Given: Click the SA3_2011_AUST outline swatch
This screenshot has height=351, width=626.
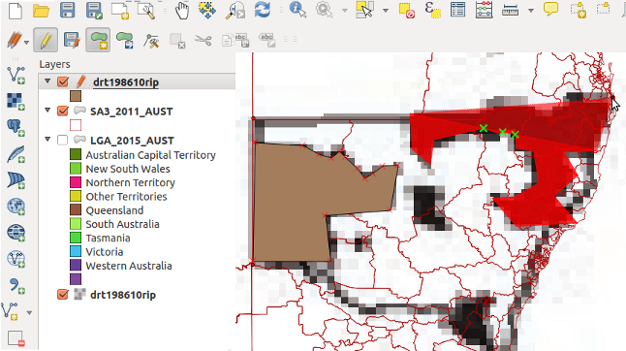Looking at the screenshot, I should 76,125.
